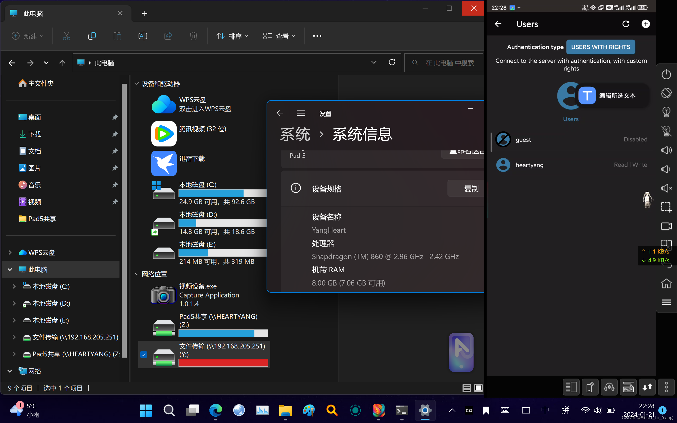This screenshot has height=423, width=677.
Task: Refresh the Explorer address bar
Action: pos(392,62)
